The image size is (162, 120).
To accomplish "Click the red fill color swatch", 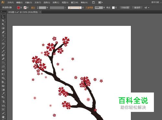I will click(18, 8).
